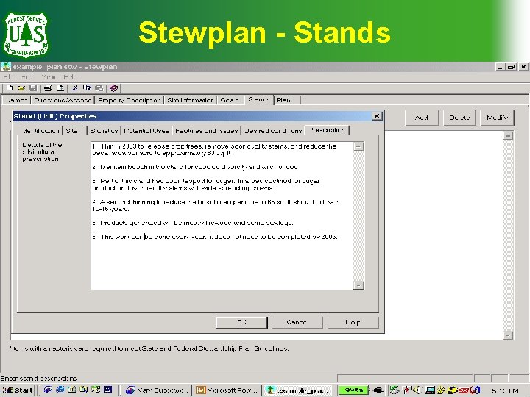The image size is (530, 397).
Task: Click the Copy toolbar icon
Action: [87, 88]
